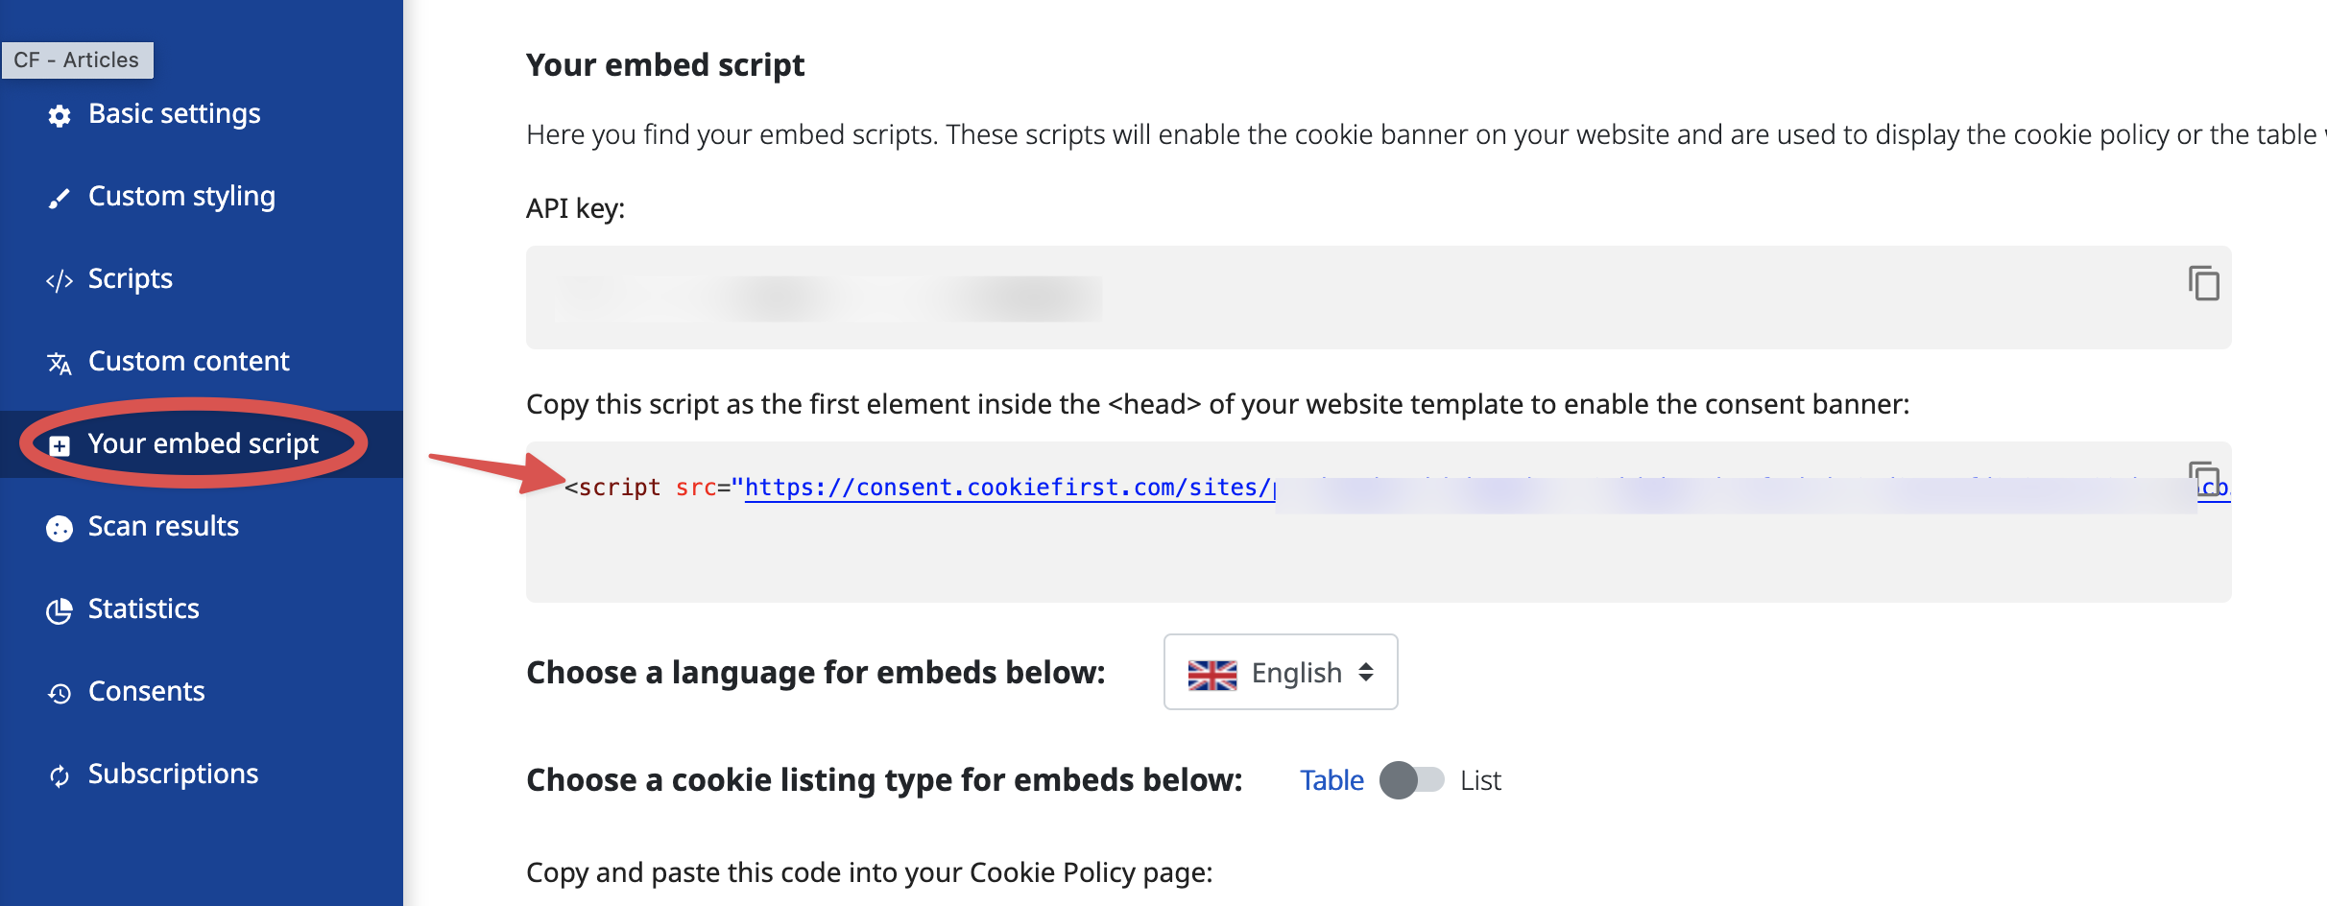Click the Scan results cookie icon

tap(60, 529)
